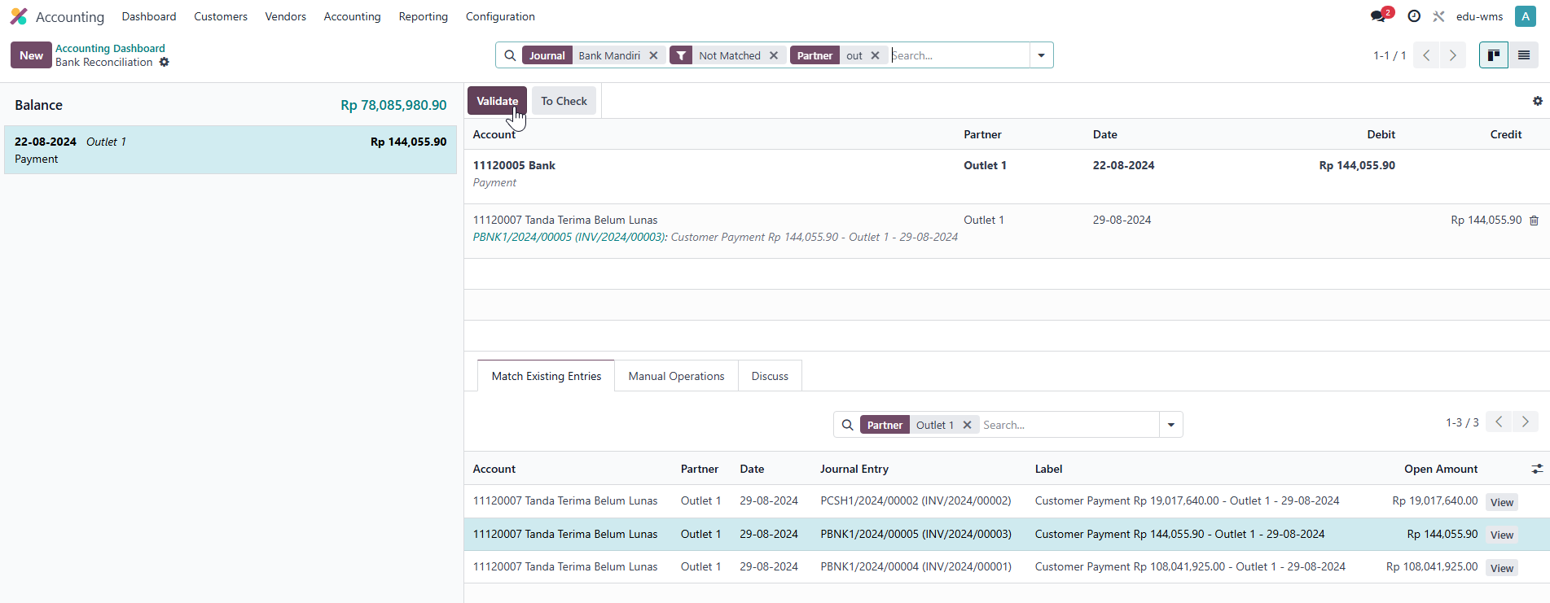This screenshot has width=1550, height=603.
Task: Open the activities clock icon
Action: point(1414,16)
